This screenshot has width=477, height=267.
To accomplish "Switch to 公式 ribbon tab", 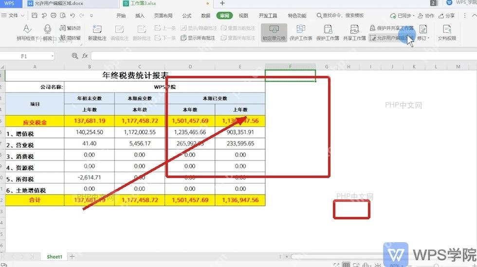I will (x=186, y=16).
